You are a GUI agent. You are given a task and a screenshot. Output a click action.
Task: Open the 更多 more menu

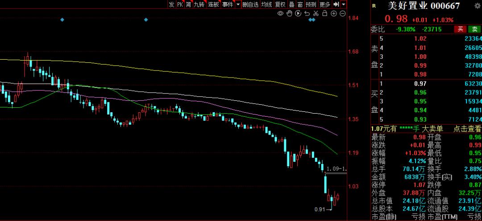(x=325, y=4)
